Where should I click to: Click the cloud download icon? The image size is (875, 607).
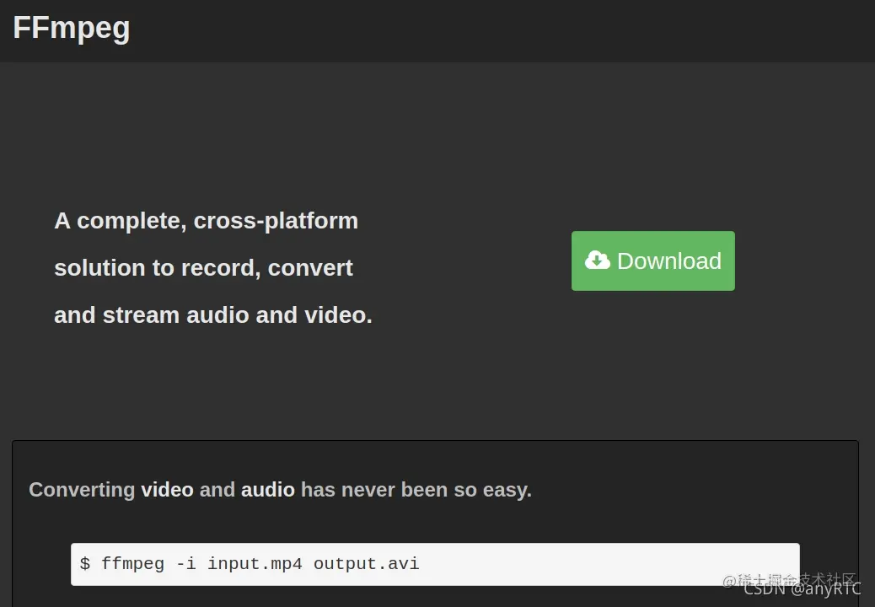pos(598,260)
